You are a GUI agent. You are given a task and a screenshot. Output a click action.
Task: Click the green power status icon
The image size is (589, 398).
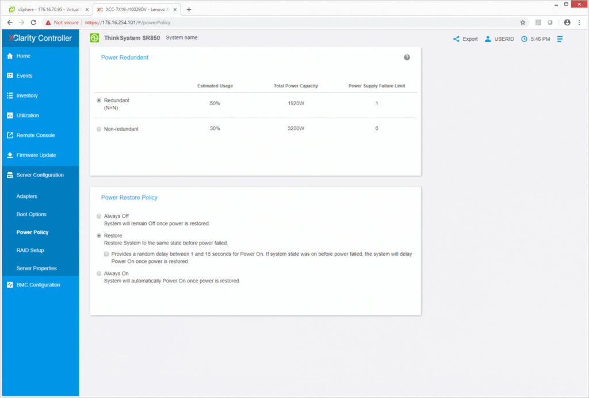click(x=94, y=38)
